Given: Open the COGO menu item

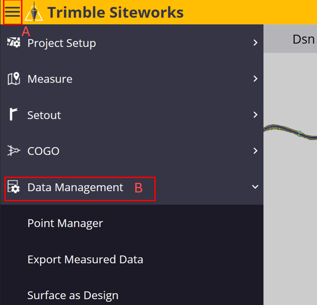Looking at the screenshot, I should click(x=132, y=151).
